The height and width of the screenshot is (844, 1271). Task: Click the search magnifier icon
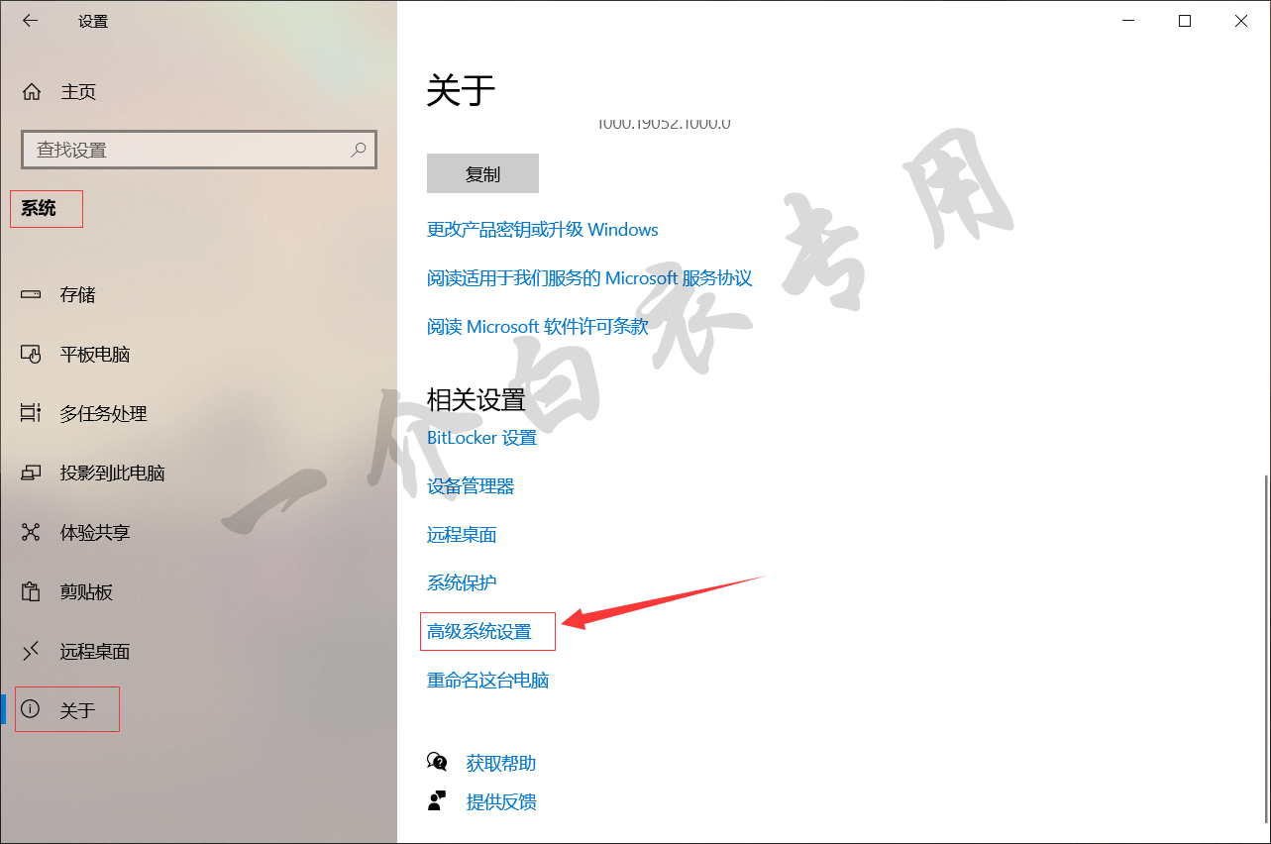tap(359, 150)
